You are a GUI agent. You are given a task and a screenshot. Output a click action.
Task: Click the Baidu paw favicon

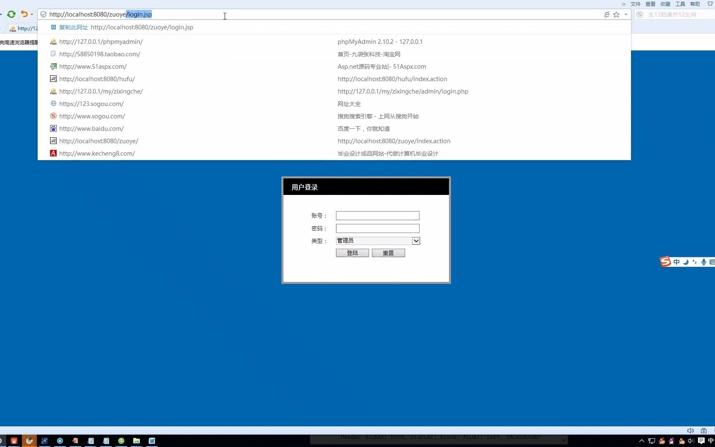[53, 129]
